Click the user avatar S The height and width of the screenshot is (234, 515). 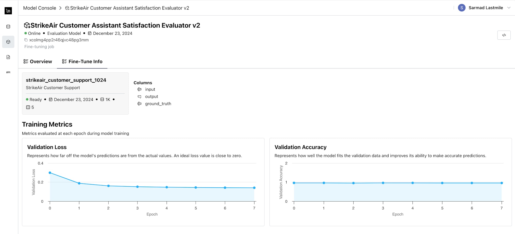462,8
